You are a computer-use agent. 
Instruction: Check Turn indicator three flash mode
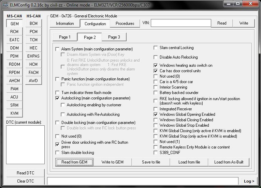point(57,93)
